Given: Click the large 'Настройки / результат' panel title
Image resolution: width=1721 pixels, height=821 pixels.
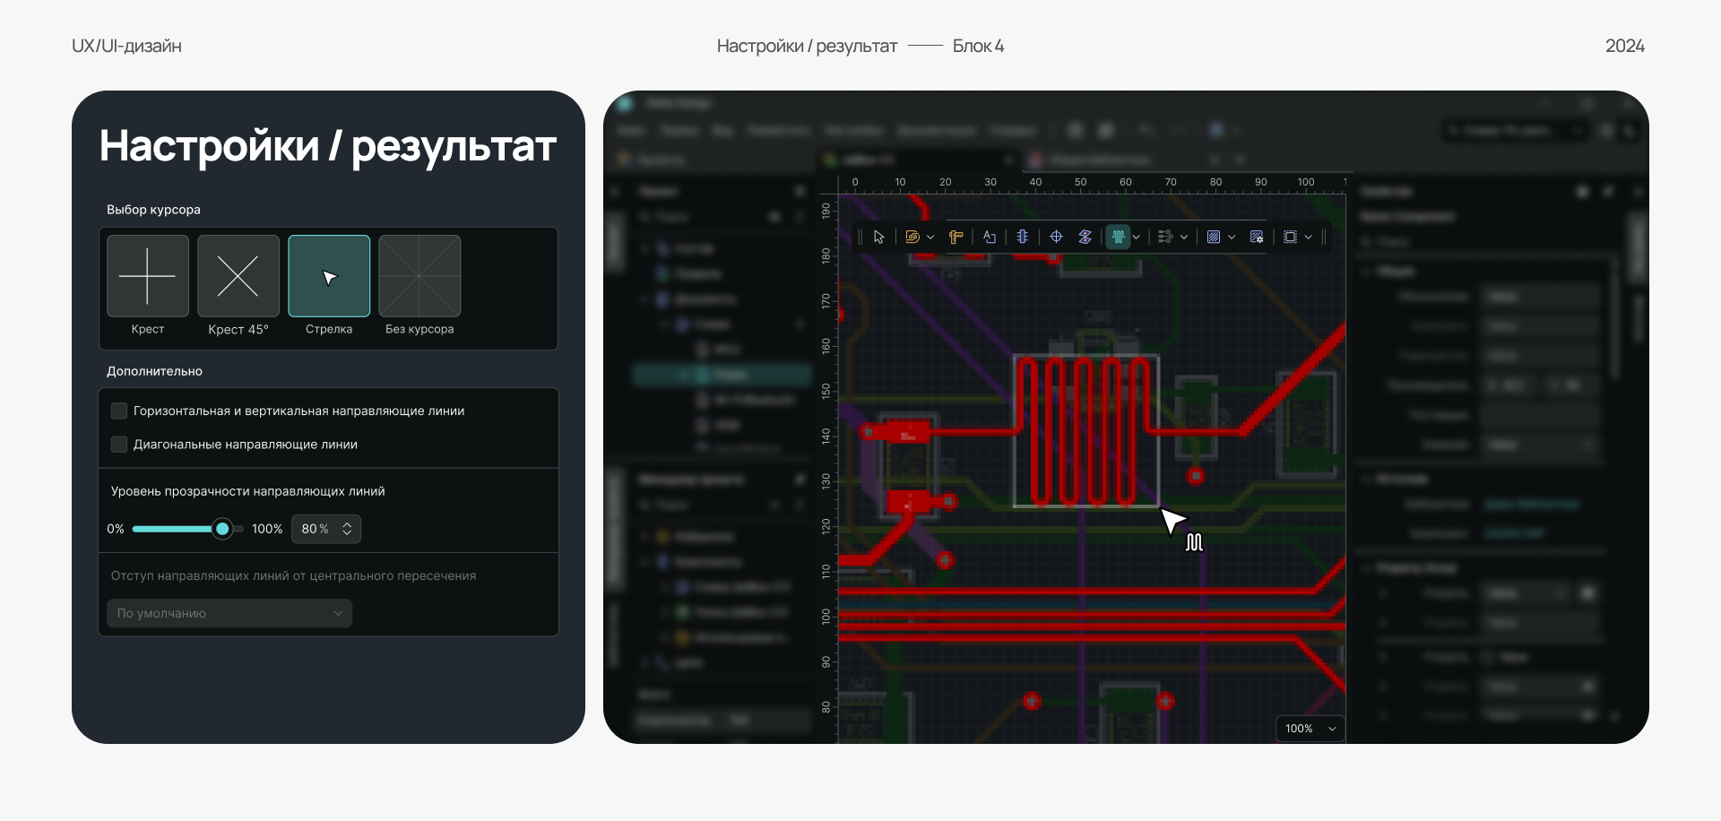Looking at the screenshot, I should pyautogui.click(x=328, y=146).
